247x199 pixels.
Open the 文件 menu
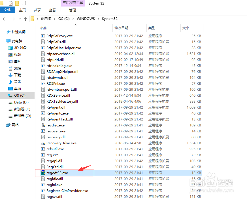click(x=7, y=10)
